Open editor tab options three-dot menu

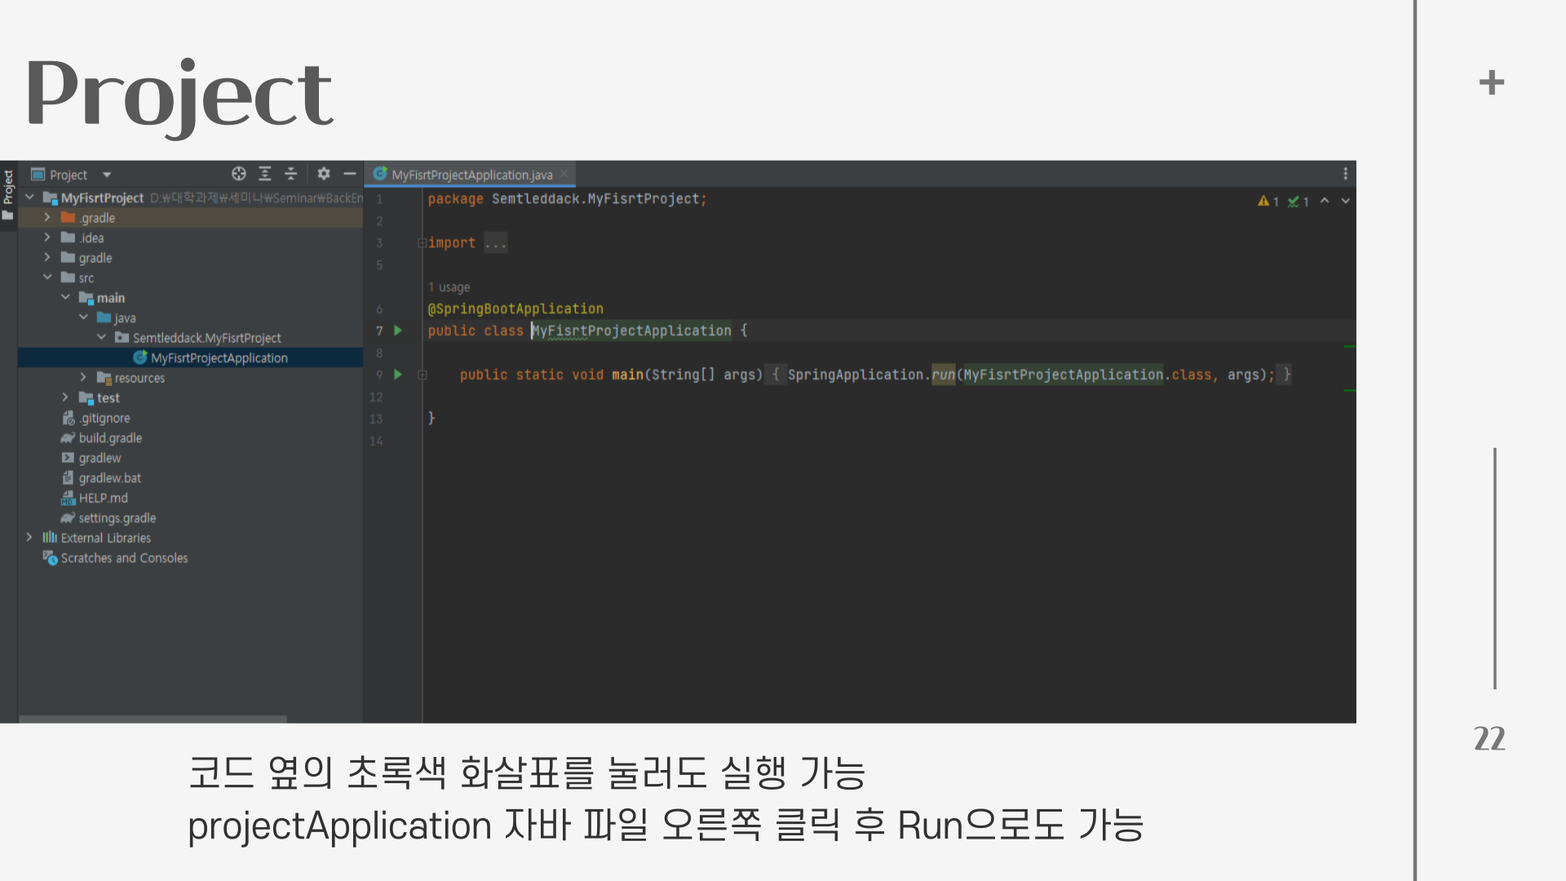1345,174
